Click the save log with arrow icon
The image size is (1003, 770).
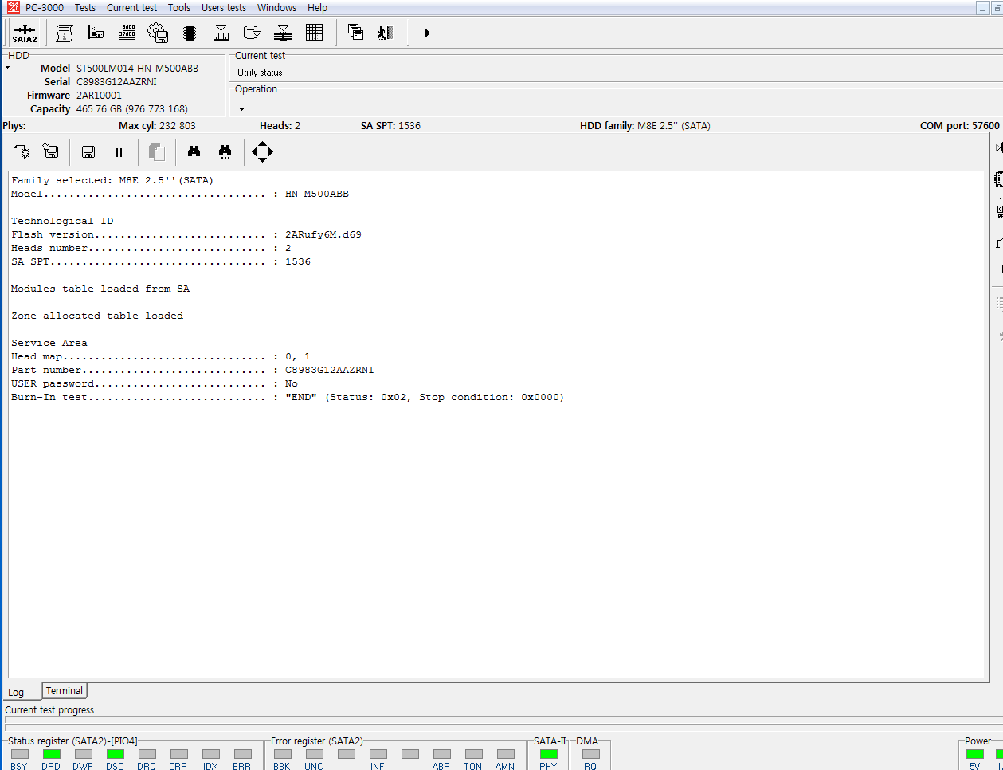[x=50, y=151]
